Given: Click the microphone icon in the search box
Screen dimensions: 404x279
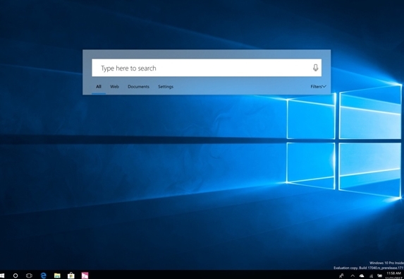Looking at the screenshot, I should (x=315, y=68).
